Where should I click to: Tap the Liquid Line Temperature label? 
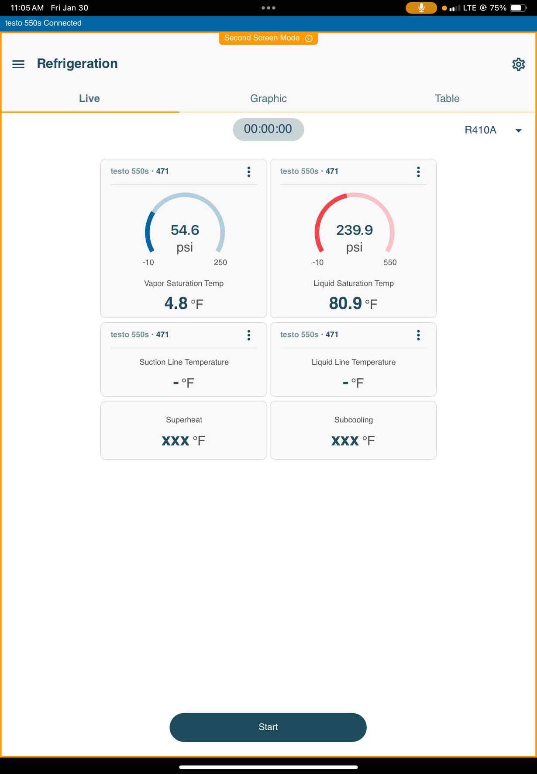point(354,362)
